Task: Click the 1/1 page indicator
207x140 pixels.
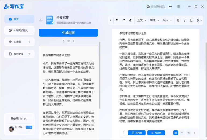Action: point(68,41)
